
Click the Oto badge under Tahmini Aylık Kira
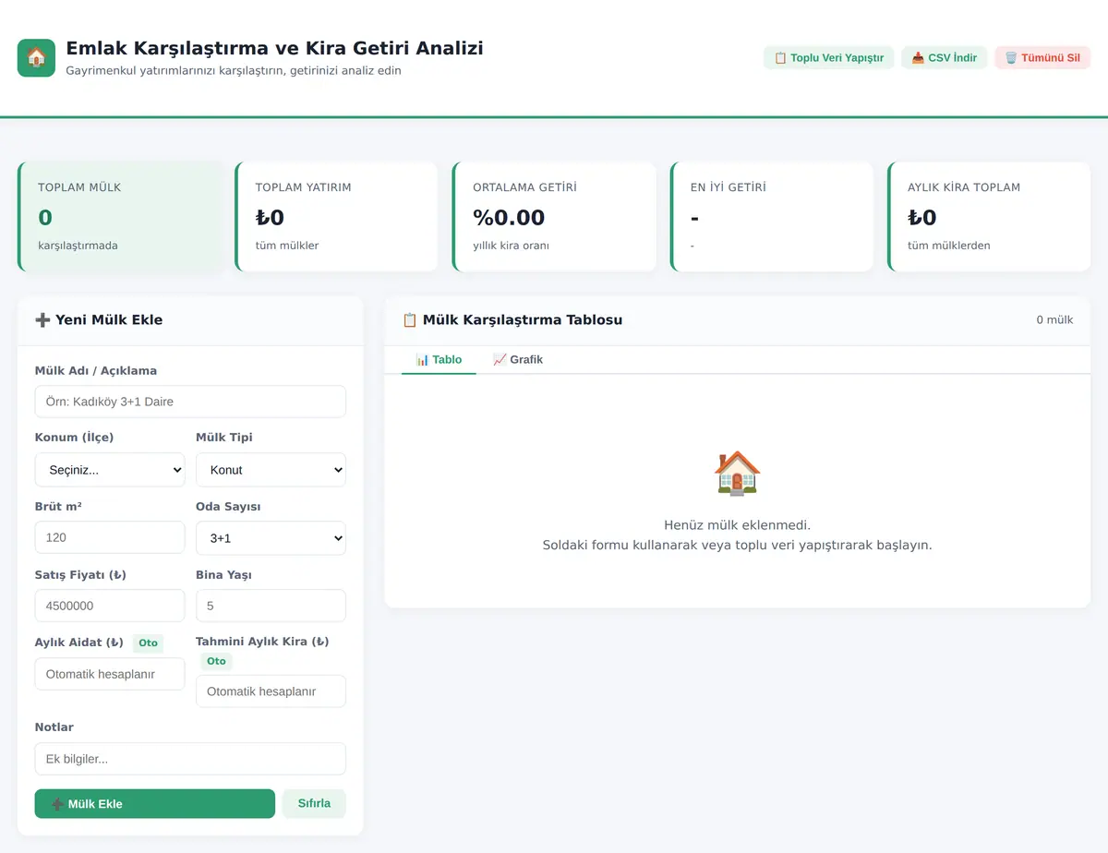coord(216,661)
